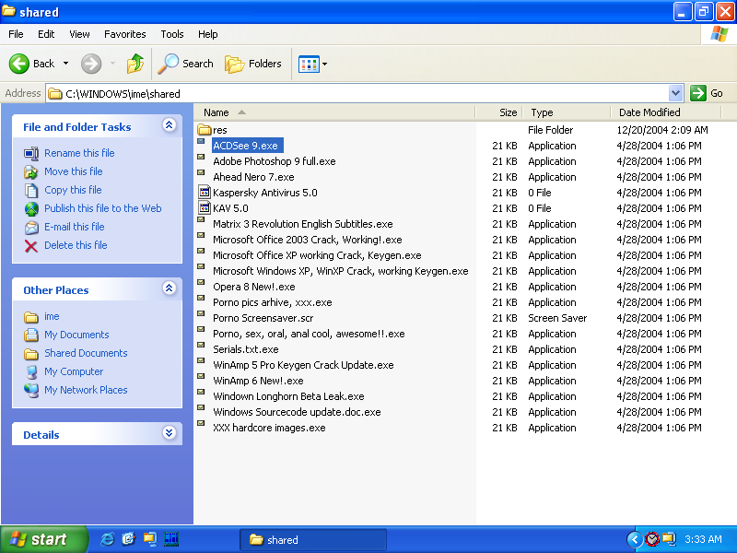The image size is (737, 553).
Task: Click the Shared Documents folder icon
Action: point(31,354)
